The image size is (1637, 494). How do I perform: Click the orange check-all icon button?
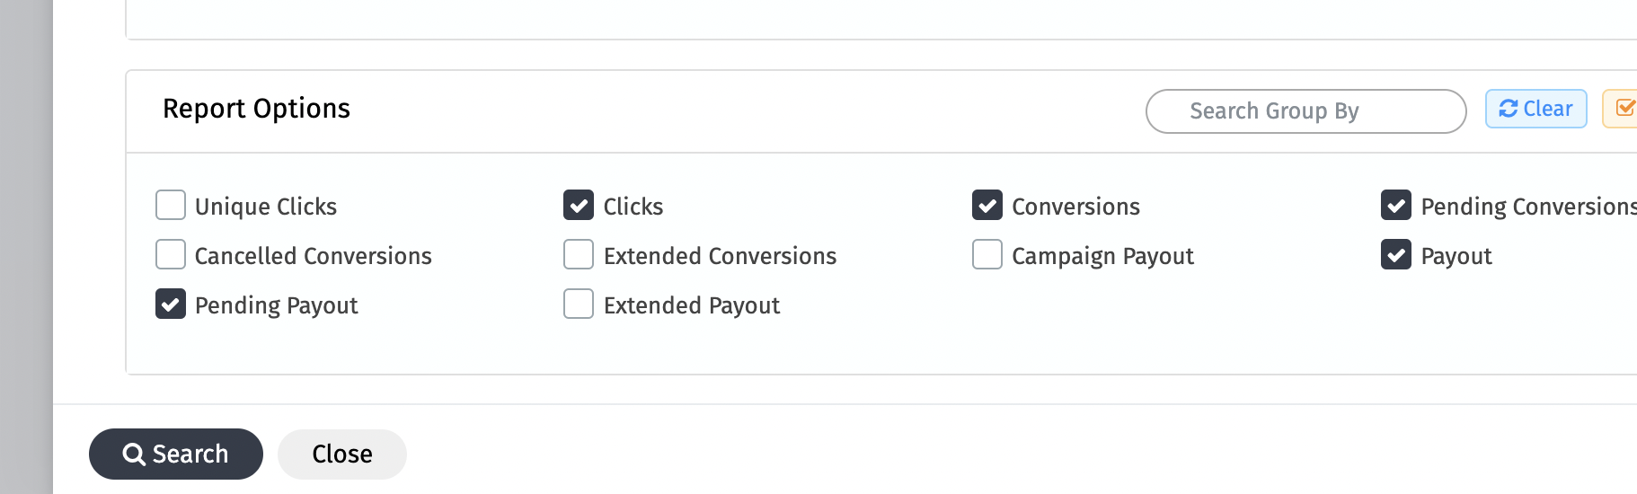coord(1623,109)
